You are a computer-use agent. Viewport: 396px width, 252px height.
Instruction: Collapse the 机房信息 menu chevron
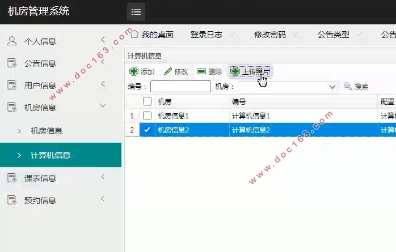coord(103,105)
